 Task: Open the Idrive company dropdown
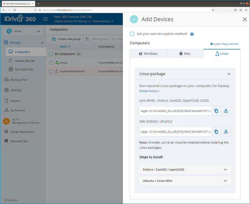[x=23, y=31]
